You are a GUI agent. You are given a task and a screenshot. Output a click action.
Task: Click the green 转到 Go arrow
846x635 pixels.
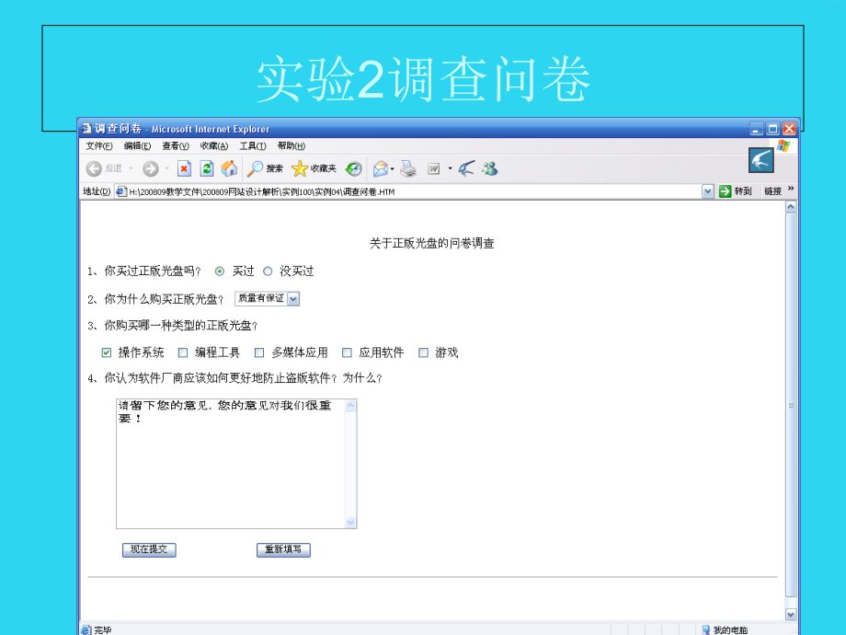tap(726, 191)
